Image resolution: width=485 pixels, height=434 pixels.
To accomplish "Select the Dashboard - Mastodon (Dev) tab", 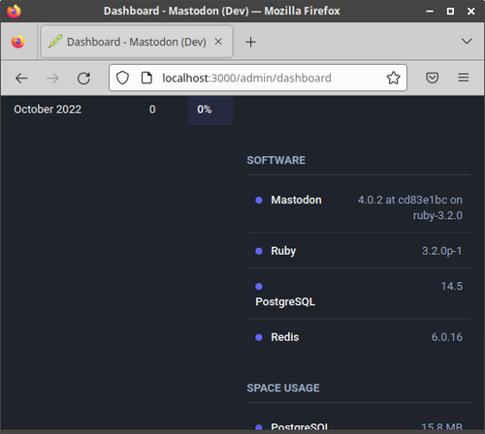I will [137, 42].
